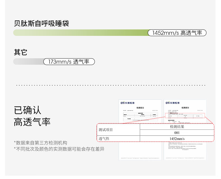Select the 1452mm/s 高透气率 pill label

point(177,33)
